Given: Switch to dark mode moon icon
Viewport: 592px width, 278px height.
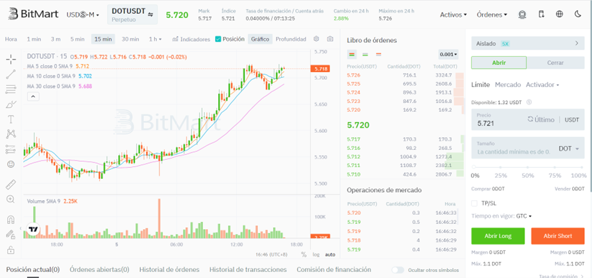Looking at the screenshot, I should tap(577, 15).
